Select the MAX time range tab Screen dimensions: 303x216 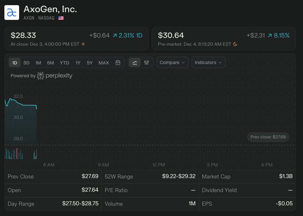coord(104,63)
